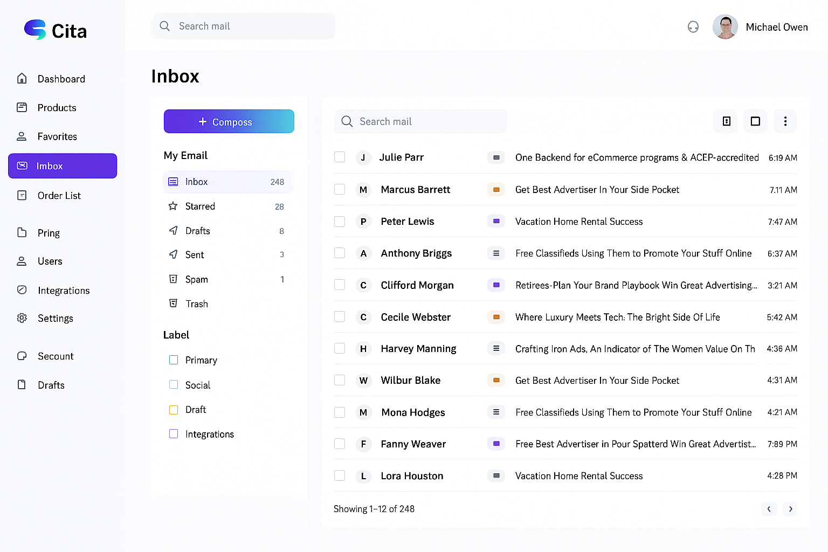Viewport: 828px width, 552px height.
Task: Click Marcus Barrett's orange tag icon
Action: click(x=496, y=190)
